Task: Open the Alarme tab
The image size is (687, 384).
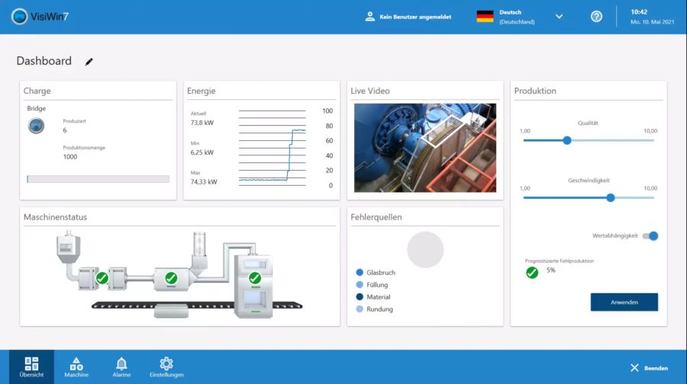Action: click(121, 367)
